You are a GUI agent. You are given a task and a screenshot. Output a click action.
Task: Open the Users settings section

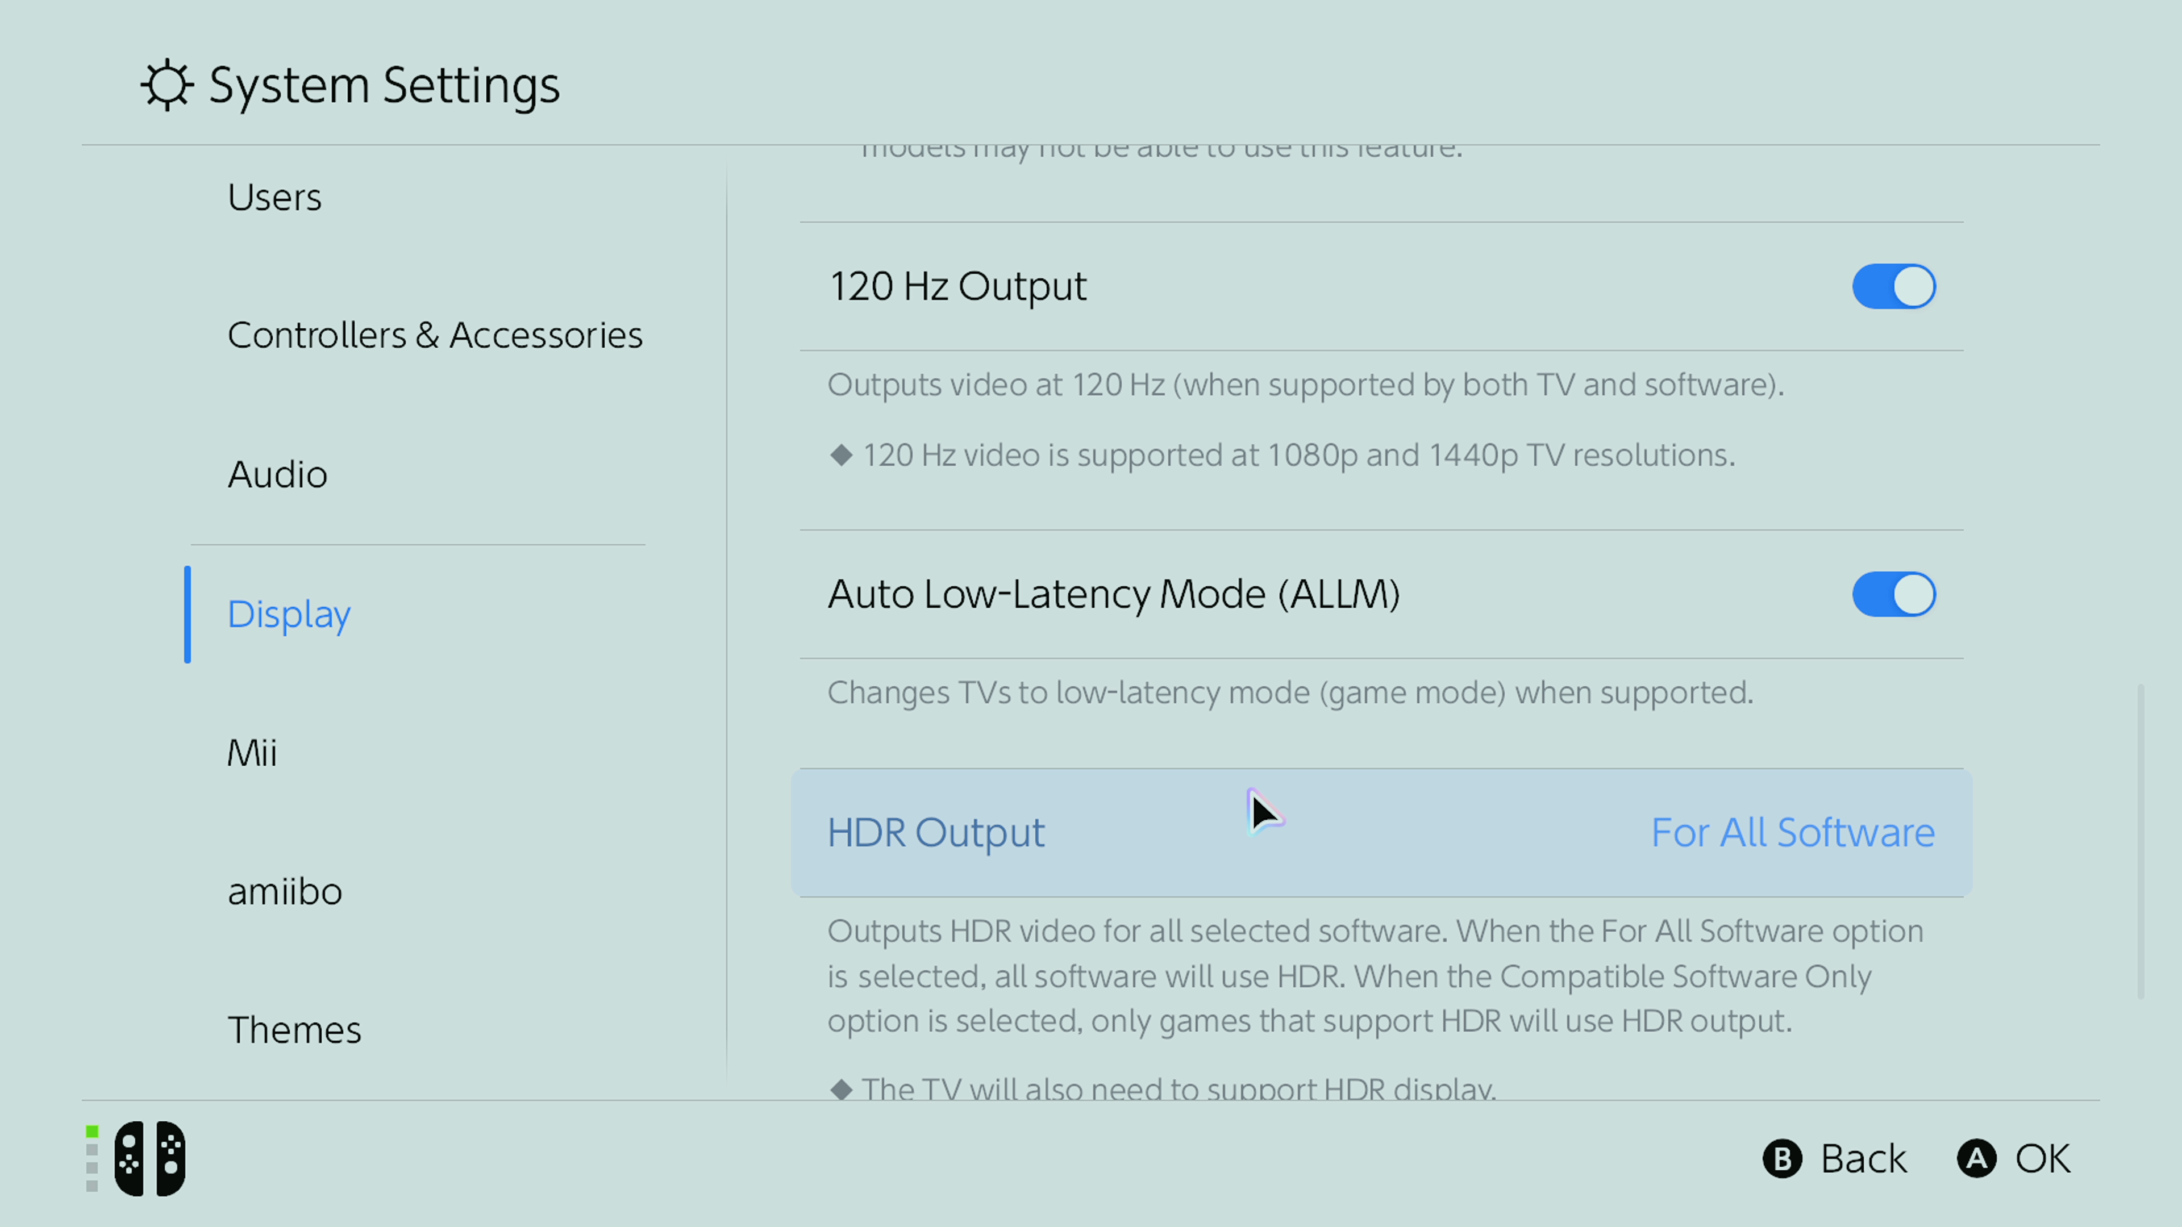(x=274, y=197)
